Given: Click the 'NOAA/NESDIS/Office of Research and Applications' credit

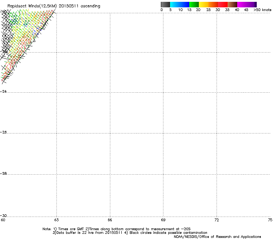Looking at the screenshot, I should tap(217, 237).
